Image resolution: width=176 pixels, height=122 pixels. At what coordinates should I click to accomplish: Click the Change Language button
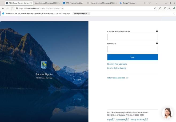81,13
